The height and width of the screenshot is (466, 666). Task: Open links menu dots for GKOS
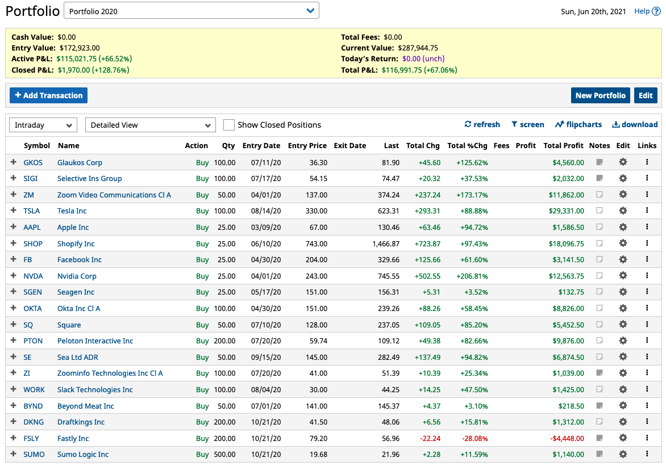(x=647, y=162)
